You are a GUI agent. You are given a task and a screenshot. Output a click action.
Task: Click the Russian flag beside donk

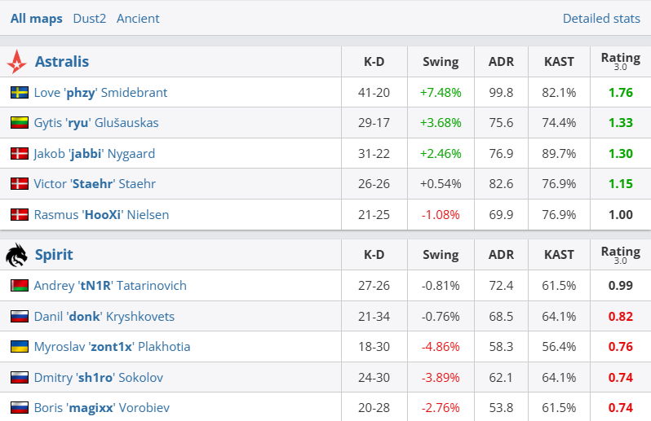point(20,317)
